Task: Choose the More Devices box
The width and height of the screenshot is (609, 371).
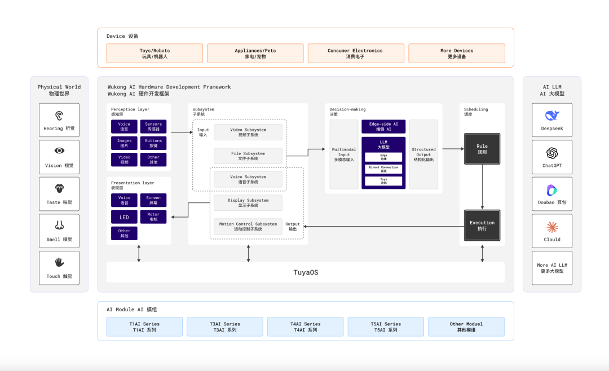Action: coord(457,53)
